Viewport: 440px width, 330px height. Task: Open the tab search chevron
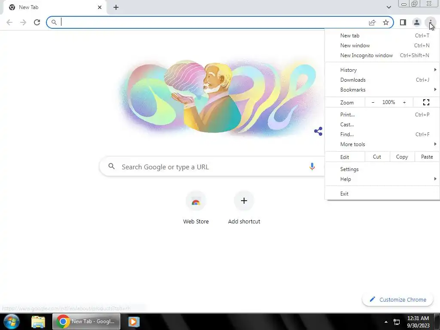point(388,7)
